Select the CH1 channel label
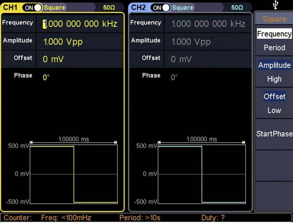Image resolution: width=293 pixels, height=223 pixels. [10, 7]
